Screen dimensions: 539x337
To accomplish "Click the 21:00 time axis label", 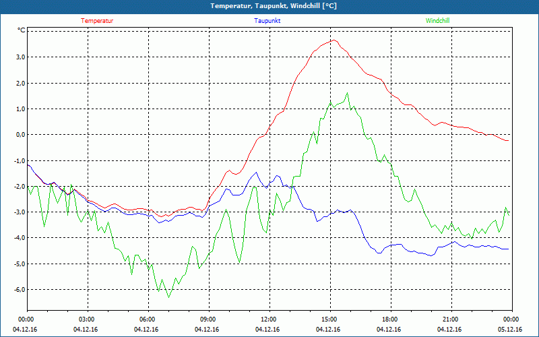I will pos(450,319).
